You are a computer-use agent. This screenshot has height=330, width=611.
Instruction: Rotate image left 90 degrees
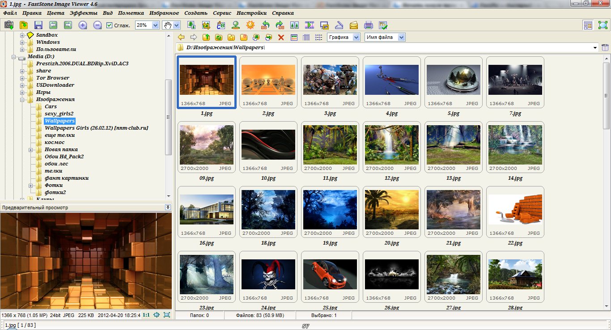coord(265,25)
